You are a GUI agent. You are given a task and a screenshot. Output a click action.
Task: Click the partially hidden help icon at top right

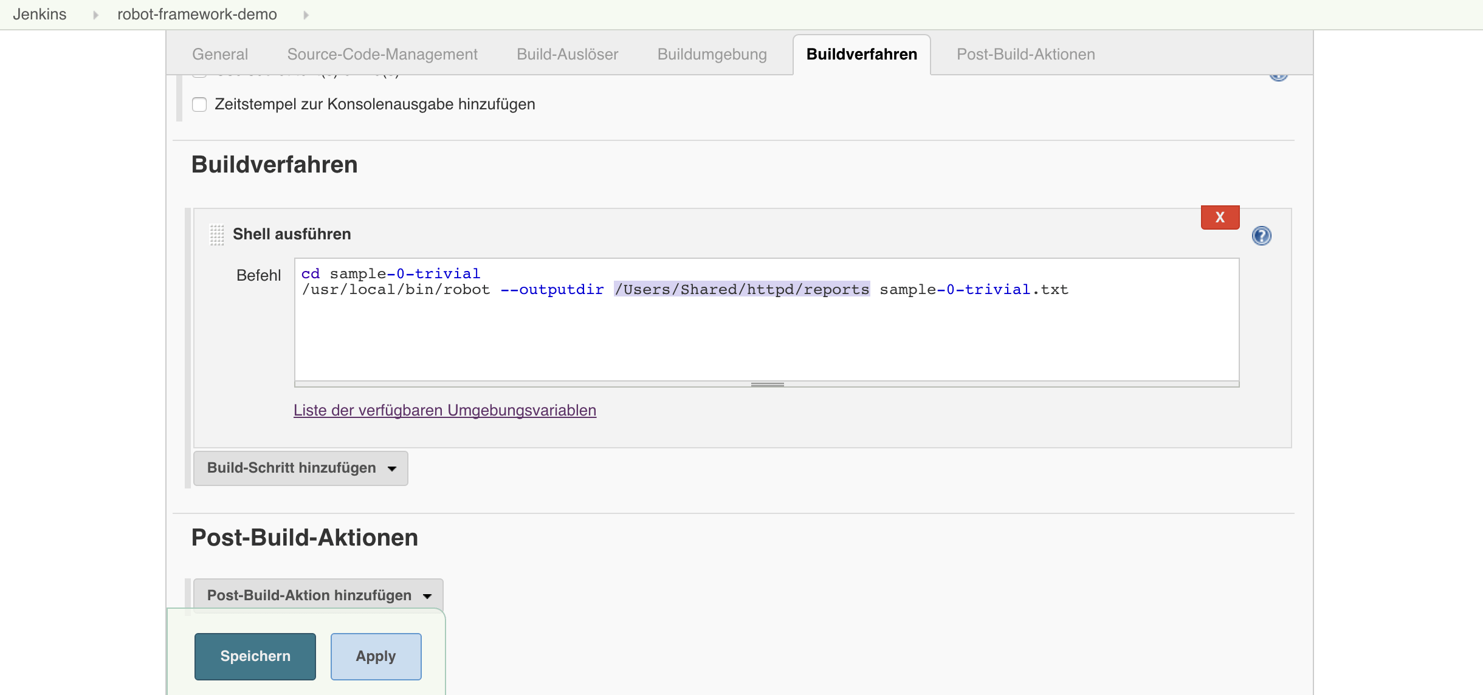click(x=1278, y=77)
